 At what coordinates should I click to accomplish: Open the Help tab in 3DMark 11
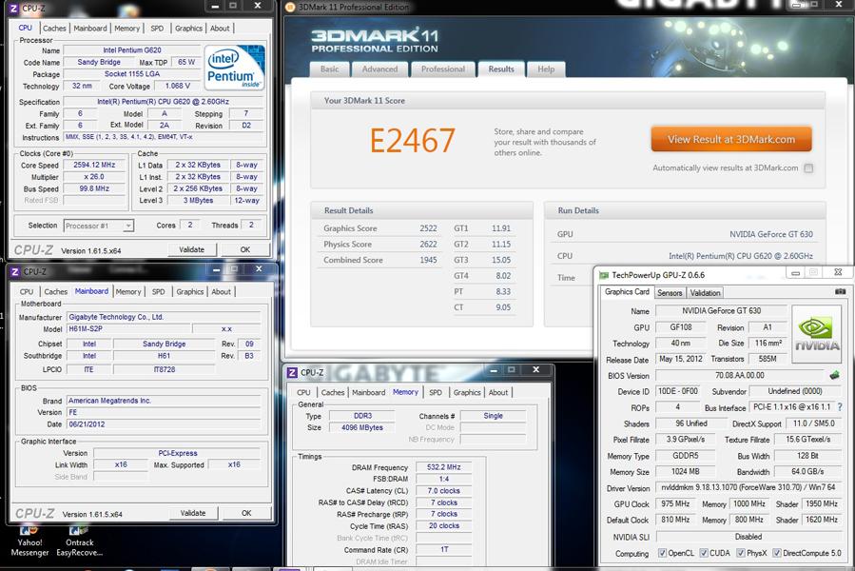tap(546, 69)
